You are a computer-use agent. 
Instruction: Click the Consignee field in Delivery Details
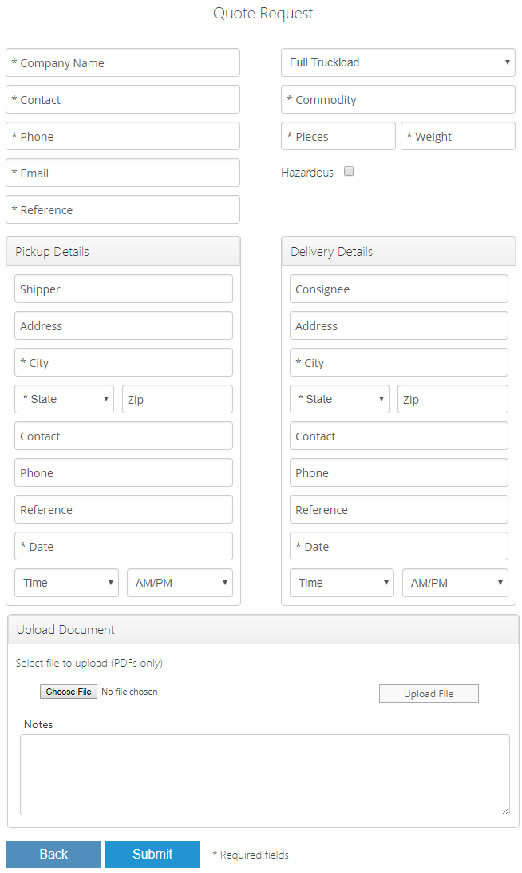click(398, 289)
